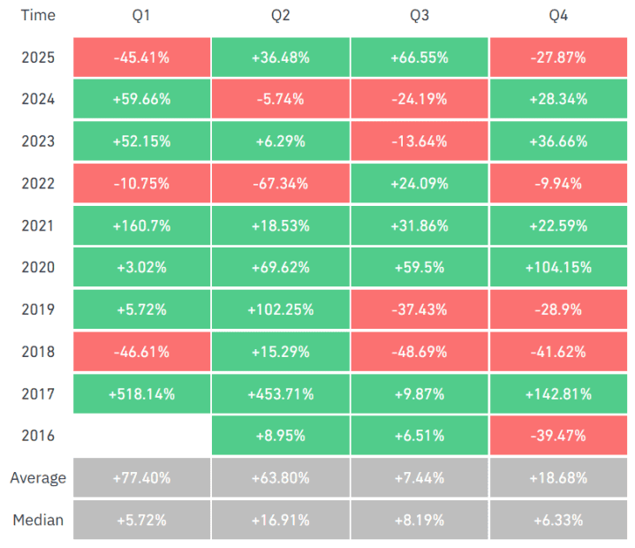Click the 2017 row label
Viewport: 635px width, 548px height.
[x=38, y=394]
